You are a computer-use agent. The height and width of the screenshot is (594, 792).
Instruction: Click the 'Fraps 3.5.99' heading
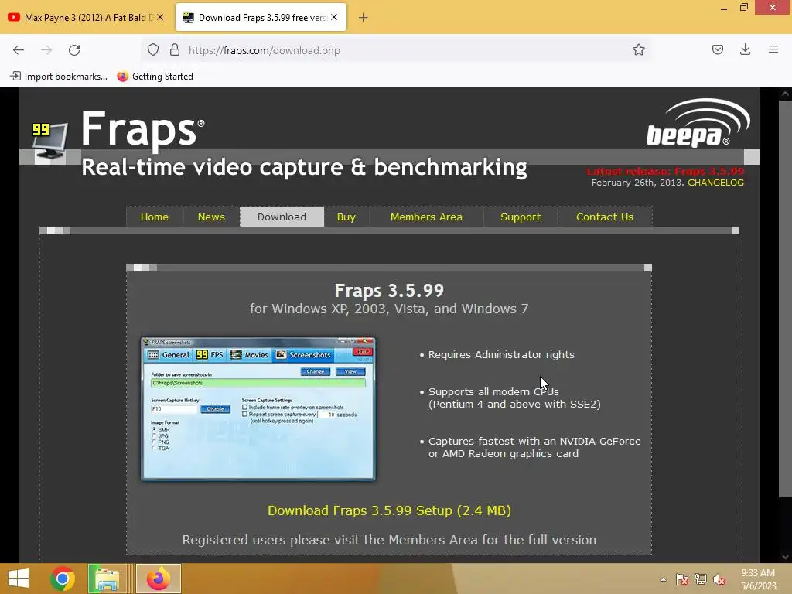tap(389, 291)
